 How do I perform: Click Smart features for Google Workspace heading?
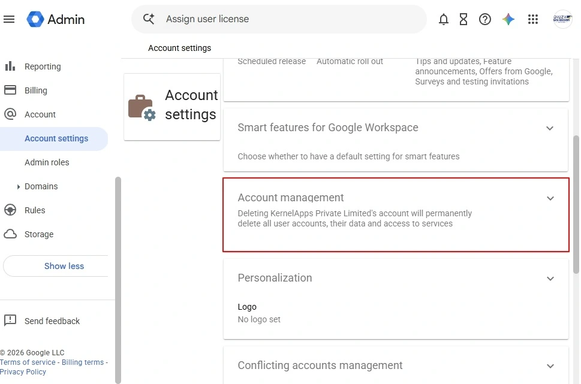tap(328, 128)
